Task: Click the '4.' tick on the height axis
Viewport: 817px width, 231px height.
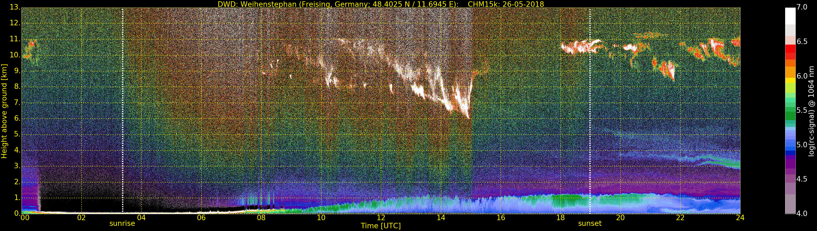Action: (17, 150)
